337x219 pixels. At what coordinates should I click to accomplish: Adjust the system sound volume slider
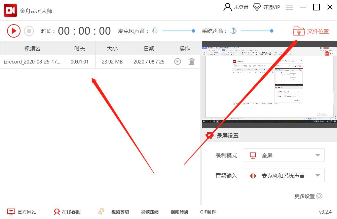pyautogui.click(x=258, y=31)
